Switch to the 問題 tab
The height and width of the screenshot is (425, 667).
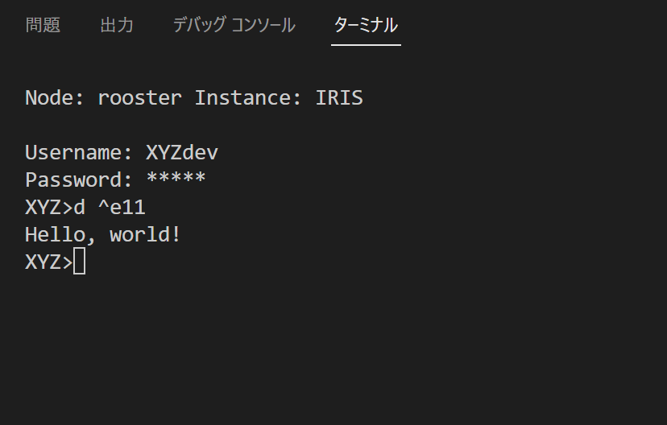43,25
